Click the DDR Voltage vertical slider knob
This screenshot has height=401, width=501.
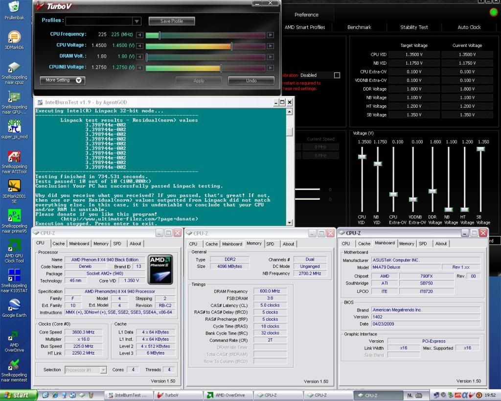point(433,191)
